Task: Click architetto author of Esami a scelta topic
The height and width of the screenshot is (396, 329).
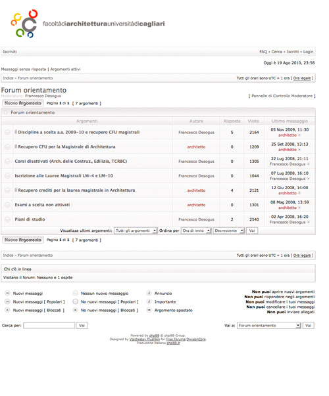Action: 196,205
